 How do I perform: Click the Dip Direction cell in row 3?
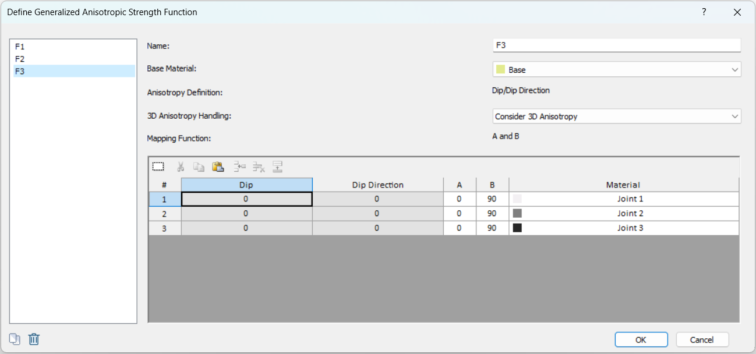[x=377, y=228]
